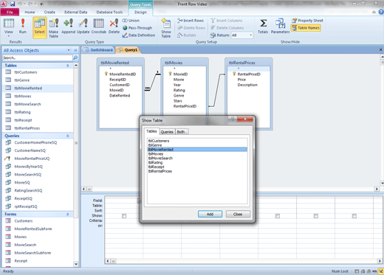Open the Parameters dialog icon
Image resolution: width=384 pixels, height=275 pixels.
pyautogui.click(x=280, y=27)
